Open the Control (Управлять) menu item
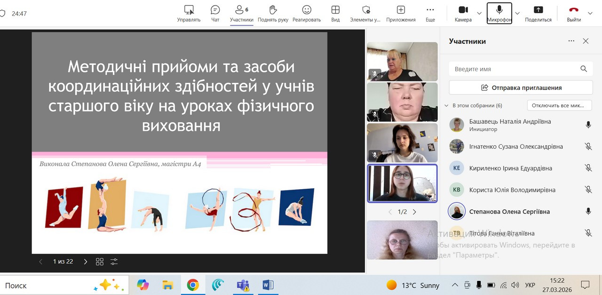This screenshot has height=295, width=602. click(189, 13)
